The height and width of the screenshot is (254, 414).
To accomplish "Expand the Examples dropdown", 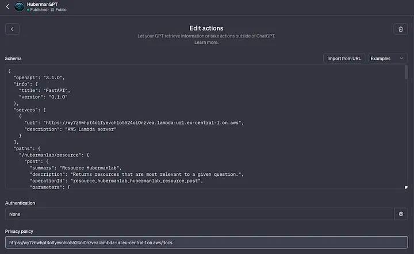I will click(388, 58).
